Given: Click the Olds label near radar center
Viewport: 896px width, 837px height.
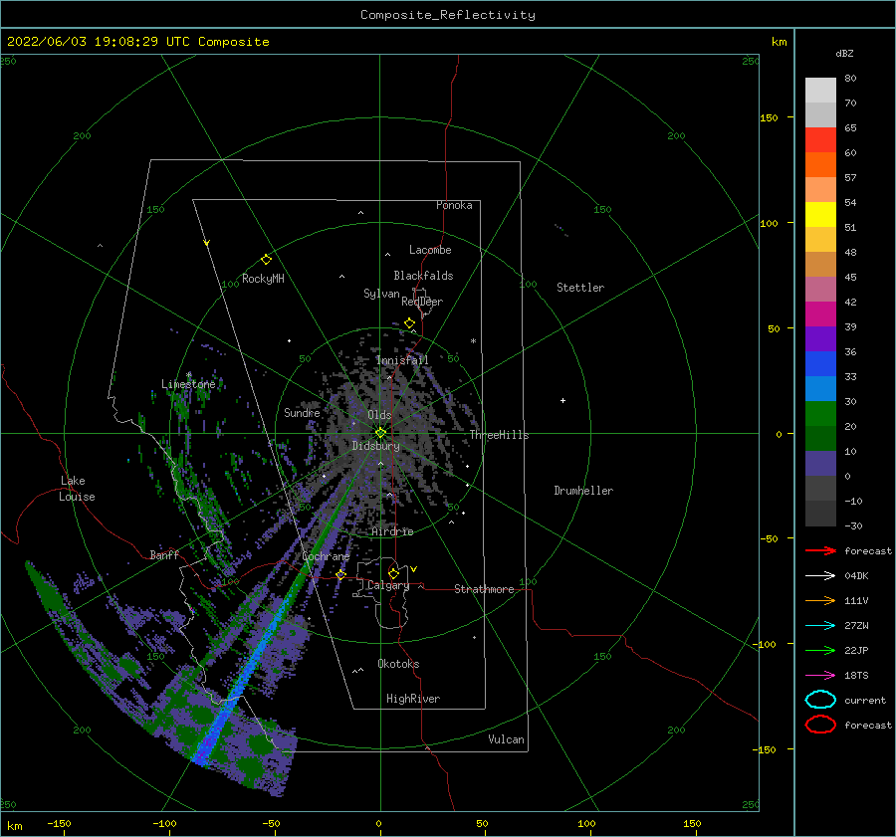Looking at the screenshot, I should (379, 415).
